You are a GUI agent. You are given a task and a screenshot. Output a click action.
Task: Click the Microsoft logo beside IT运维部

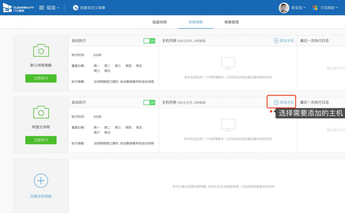[315, 8]
